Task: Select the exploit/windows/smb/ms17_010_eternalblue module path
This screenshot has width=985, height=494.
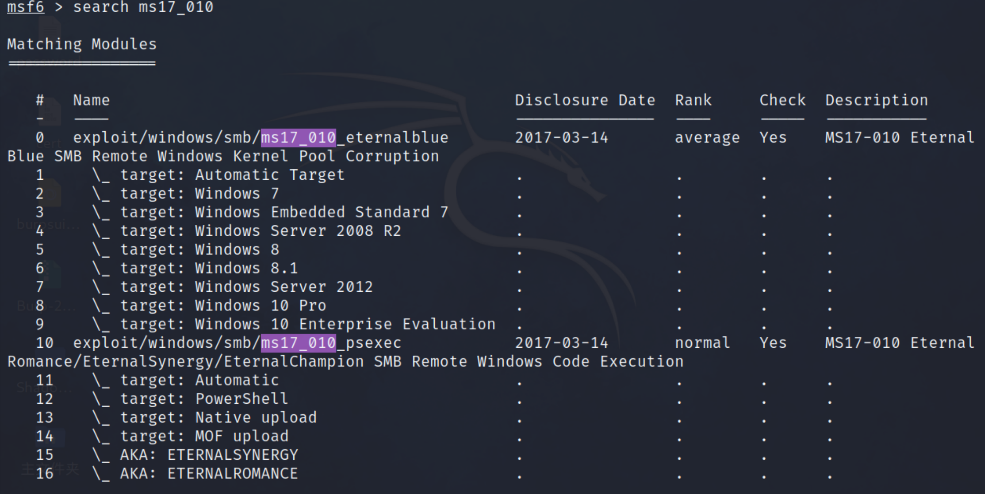Action: [261, 138]
